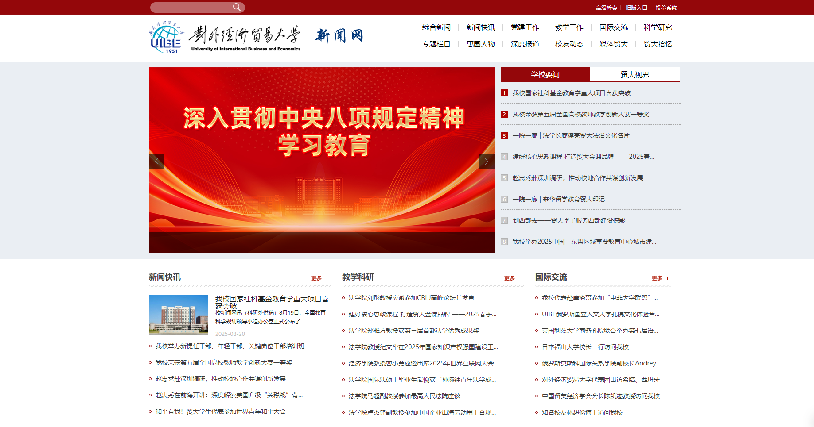Open 科学研究 navigation menu item
This screenshot has height=427, width=814.
[x=658, y=27]
